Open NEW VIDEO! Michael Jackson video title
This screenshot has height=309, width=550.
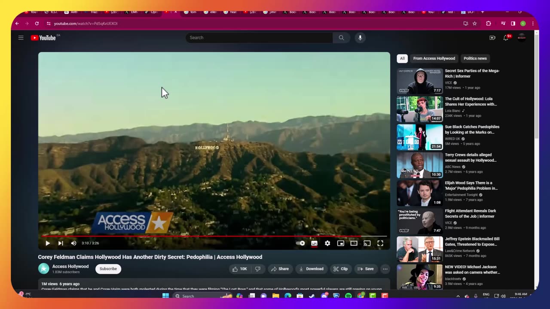(x=472, y=270)
